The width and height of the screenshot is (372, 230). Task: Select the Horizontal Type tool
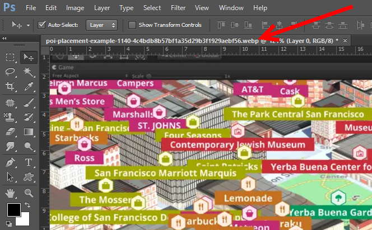(29, 162)
